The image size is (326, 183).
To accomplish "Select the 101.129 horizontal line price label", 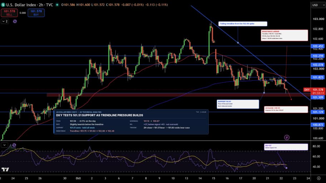I will click(x=318, y=112).
